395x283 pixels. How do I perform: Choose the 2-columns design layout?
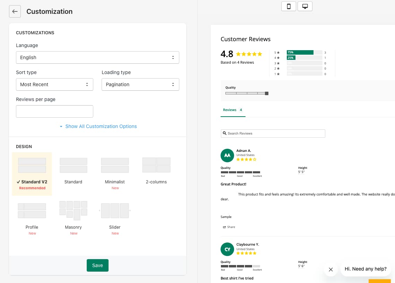click(156, 171)
